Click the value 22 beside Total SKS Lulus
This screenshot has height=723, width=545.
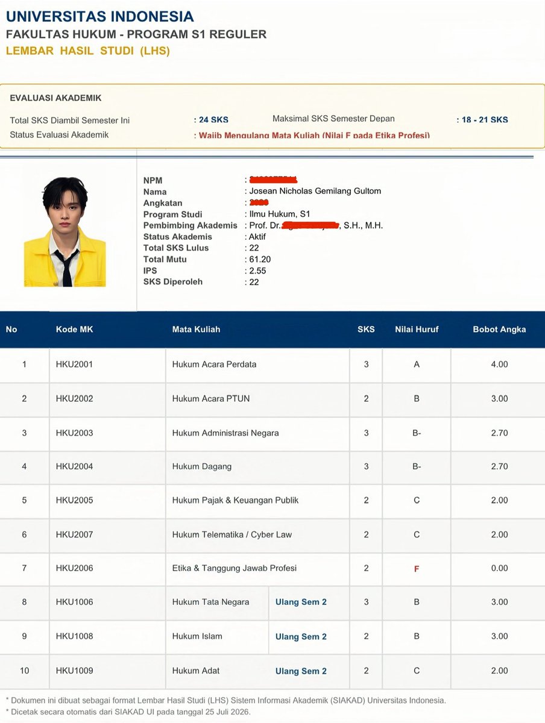254,248
